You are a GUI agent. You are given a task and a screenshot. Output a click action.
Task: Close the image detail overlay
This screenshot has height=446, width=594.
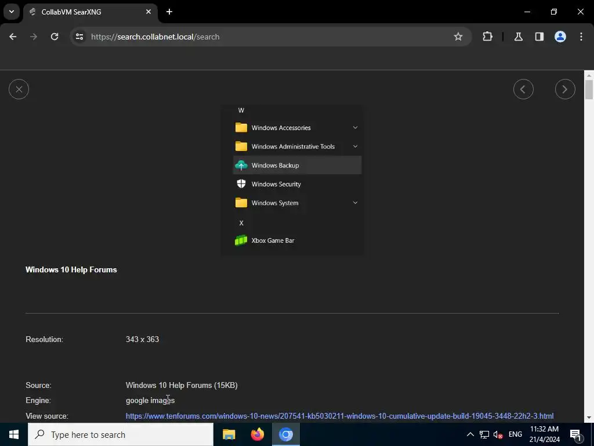point(19,89)
